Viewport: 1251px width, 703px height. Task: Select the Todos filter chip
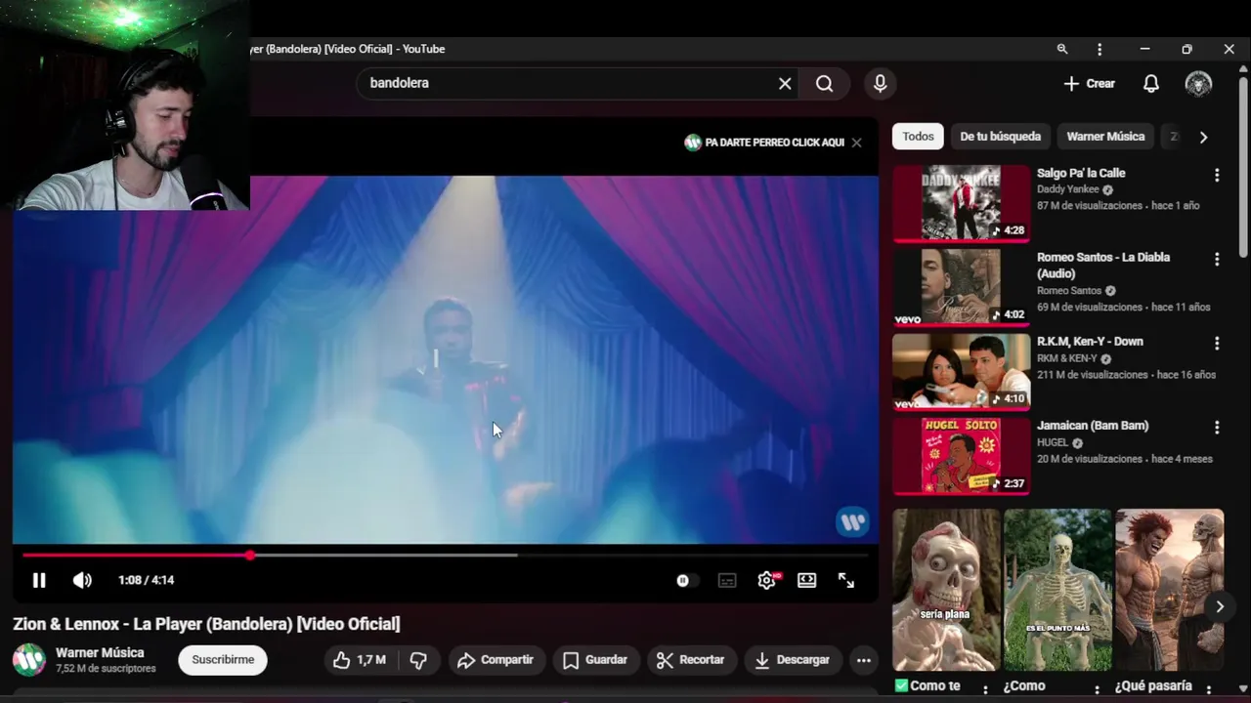[918, 137]
